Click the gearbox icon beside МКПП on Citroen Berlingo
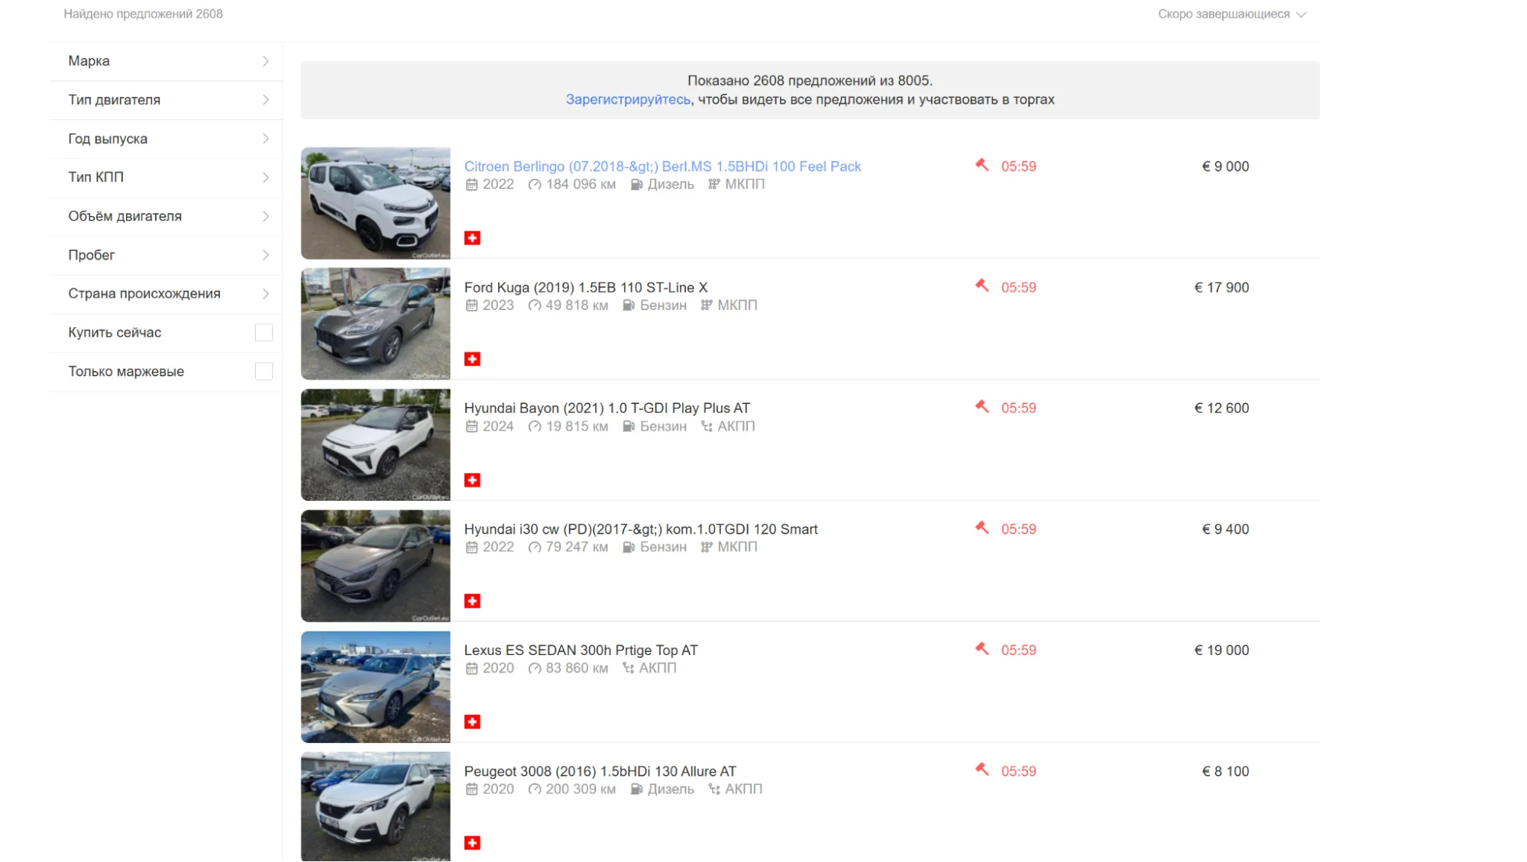Viewport: 1527px width, 862px height. (x=713, y=184)
